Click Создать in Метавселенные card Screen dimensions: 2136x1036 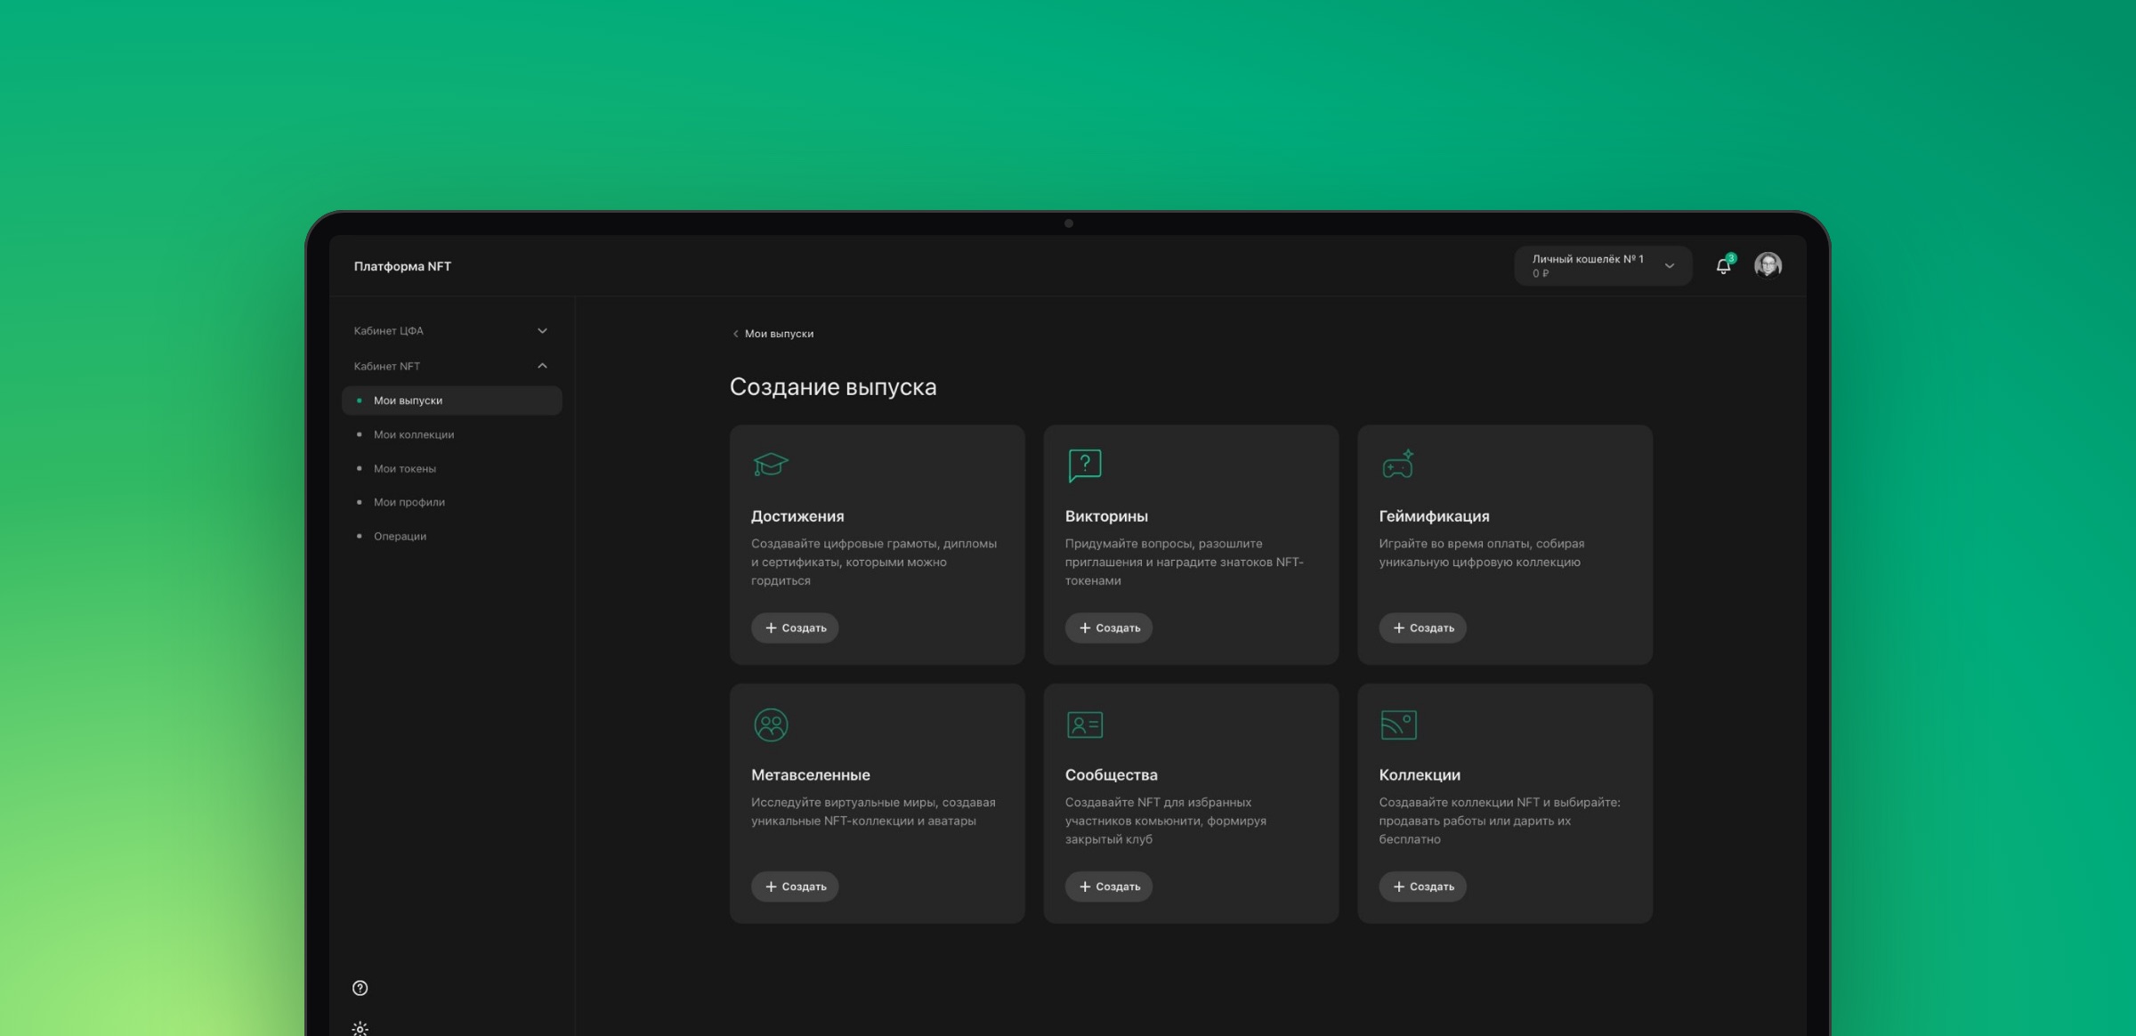[x=795, y=886]
